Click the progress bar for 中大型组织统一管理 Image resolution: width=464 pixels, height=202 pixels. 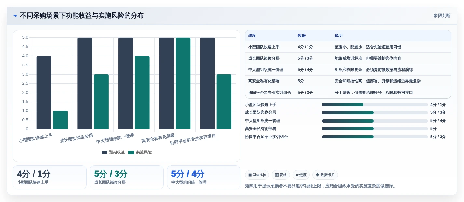click(x=375, y=121)
